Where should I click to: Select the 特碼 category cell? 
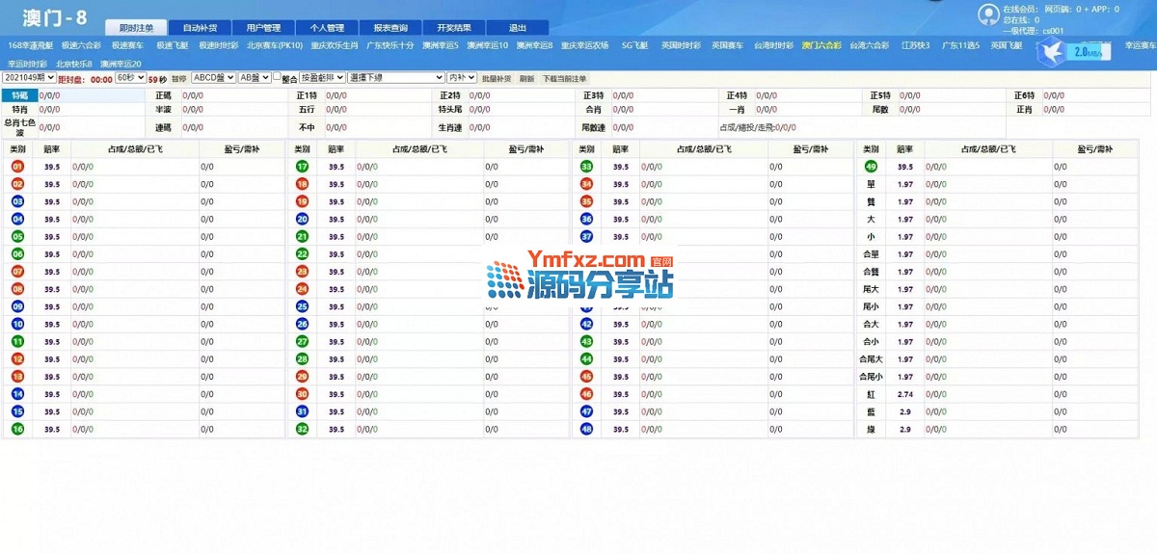click(x=19, y=95)
